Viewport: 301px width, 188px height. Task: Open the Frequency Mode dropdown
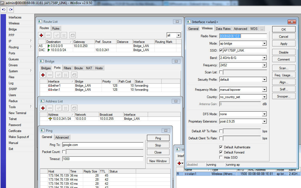(x=265, y=89)
